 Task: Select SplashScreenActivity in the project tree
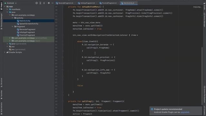pyautogui.click(x=29, y=24)
